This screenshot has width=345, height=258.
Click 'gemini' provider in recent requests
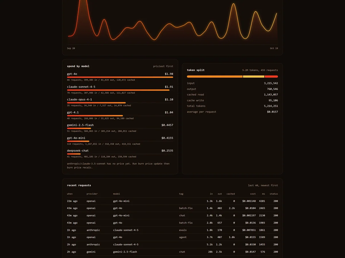click(x=91, y=252)
